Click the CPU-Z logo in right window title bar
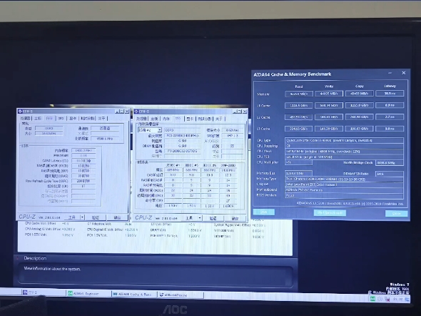The width and height of the screenshot is (421, 316). (136, 111)
